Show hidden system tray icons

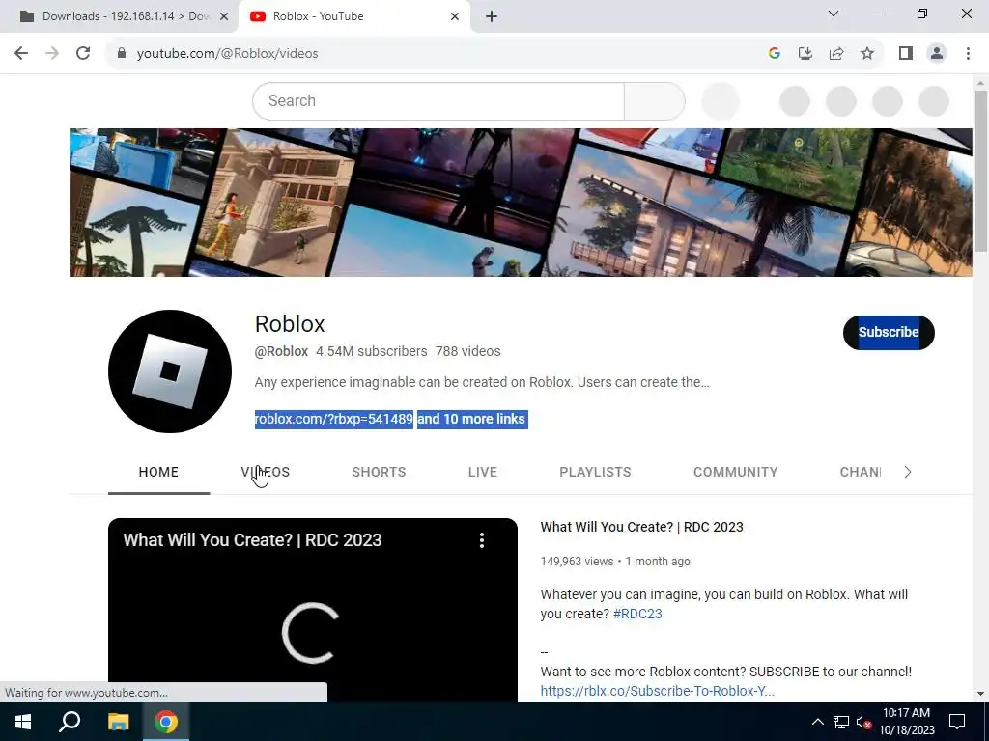click(x=817, y=722)
